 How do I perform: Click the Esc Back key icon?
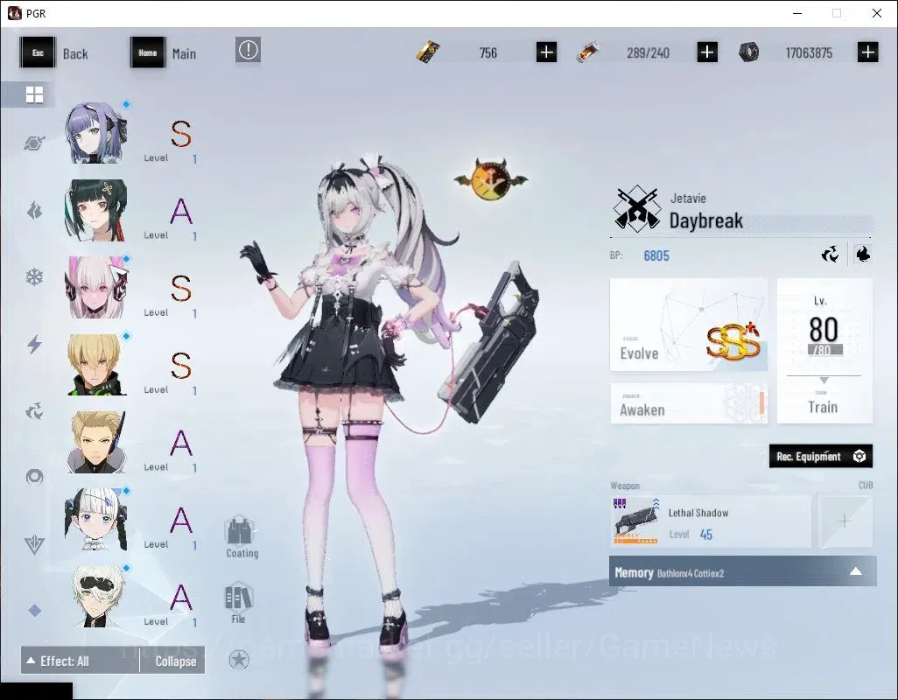[38, 52]
